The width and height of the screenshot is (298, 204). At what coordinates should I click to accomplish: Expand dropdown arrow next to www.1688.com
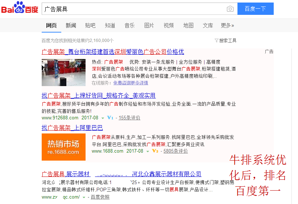[148, 152]
